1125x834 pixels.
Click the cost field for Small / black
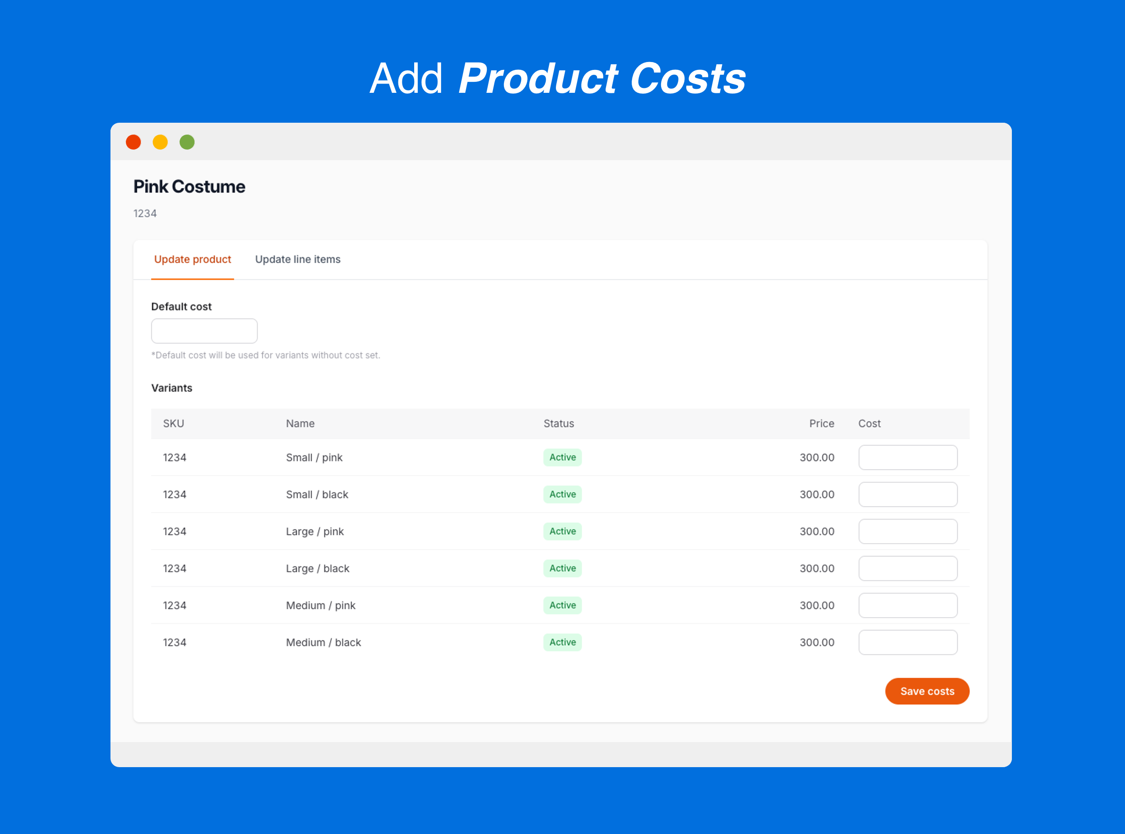[x=908, y=494]
